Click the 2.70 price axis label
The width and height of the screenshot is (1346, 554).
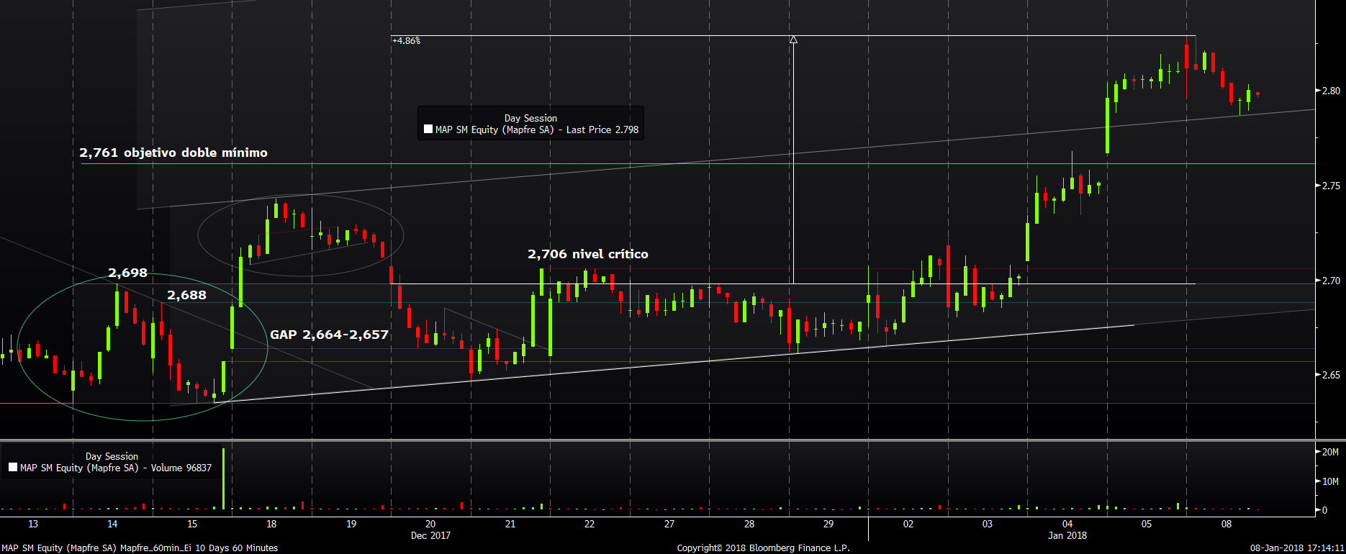pyautogui.click(x=1331, y=281)
